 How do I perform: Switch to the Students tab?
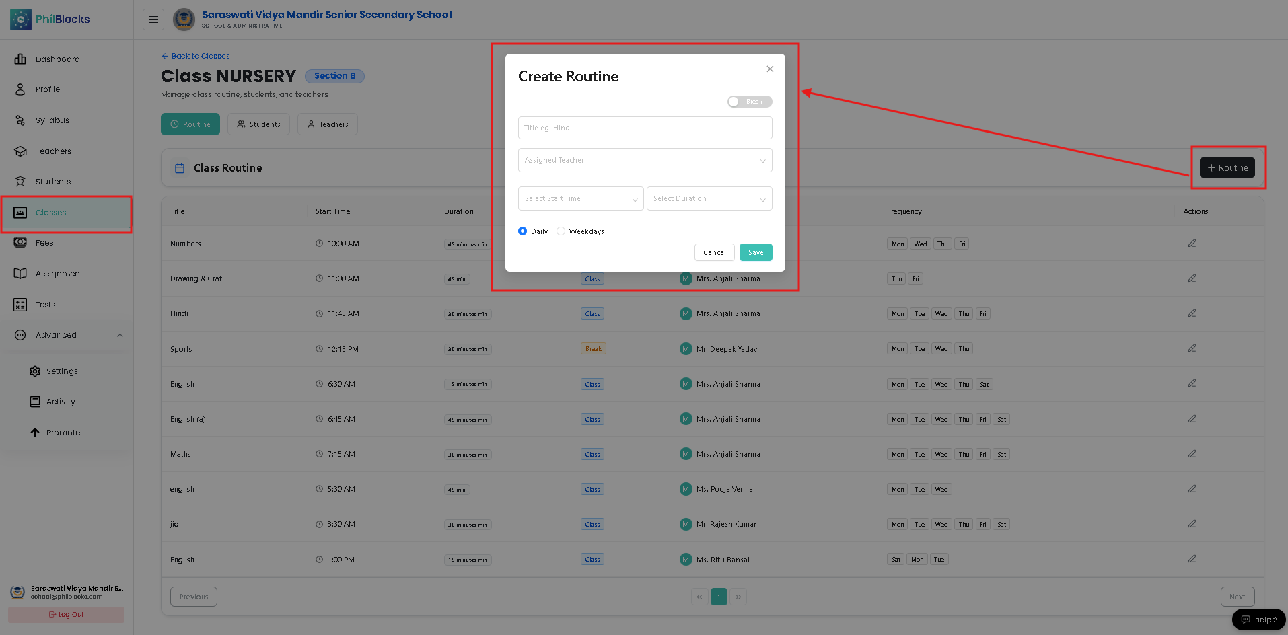[x=258, y=124]
